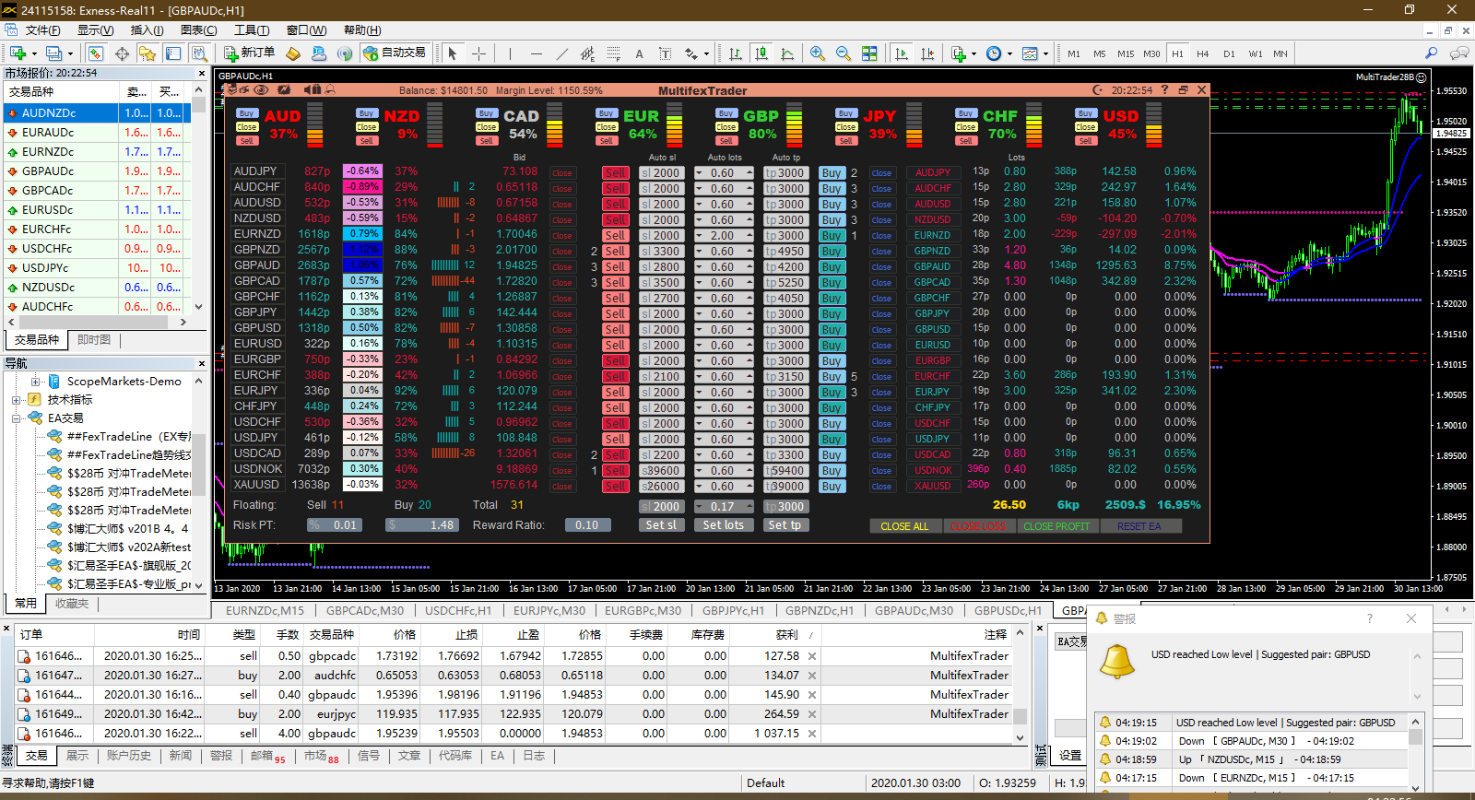Open the 工具(T) menu
The height and width of the screenshot is (800, 1475).
click(x=252, y=30)
